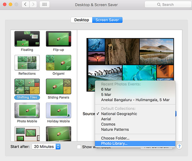Switch to the Desktop tab

point(82,20)
